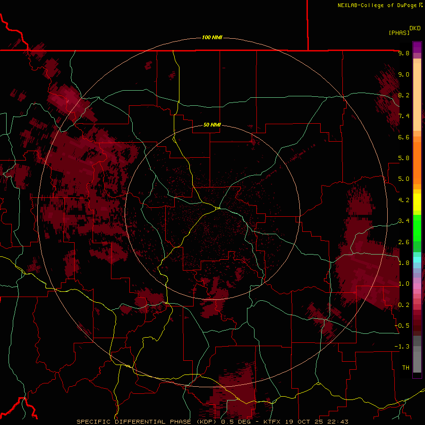
Task: Click the 9.0 value on color scale
Action: click(x=404, y=74)
